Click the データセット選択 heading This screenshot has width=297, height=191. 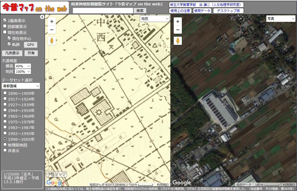17,80
